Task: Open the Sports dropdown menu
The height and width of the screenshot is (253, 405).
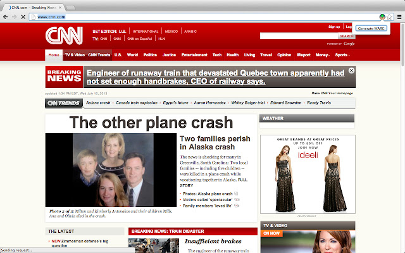Action: pyautogui.click(x=342, y=55)
